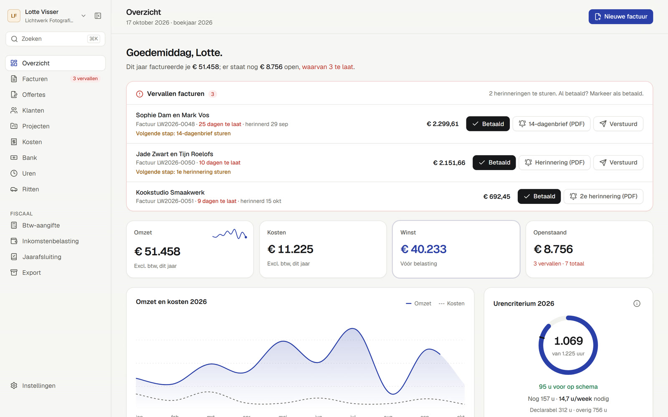668x417 pixels.
Task: Open the Openstaand summary card
Action: 589,249
